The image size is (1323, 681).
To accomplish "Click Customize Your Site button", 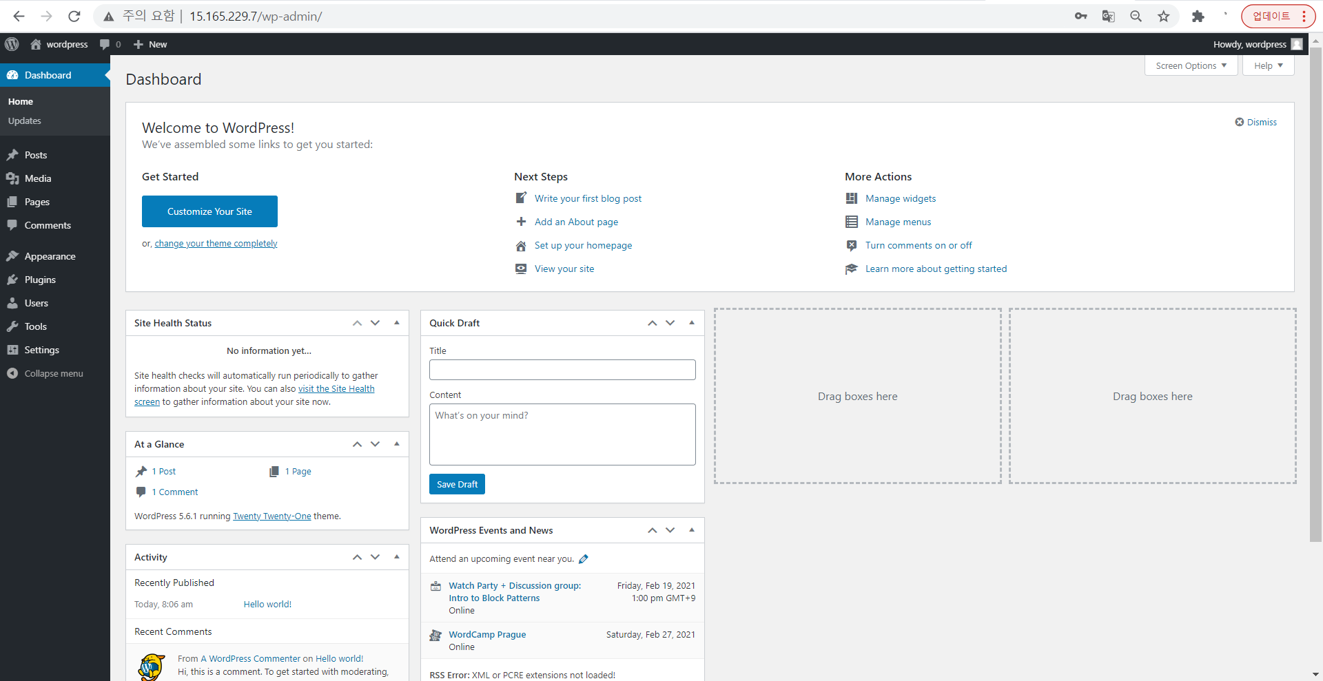I will coord(209,211).
